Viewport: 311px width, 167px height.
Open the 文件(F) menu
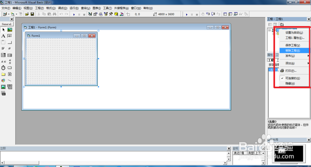coord(6,8)
